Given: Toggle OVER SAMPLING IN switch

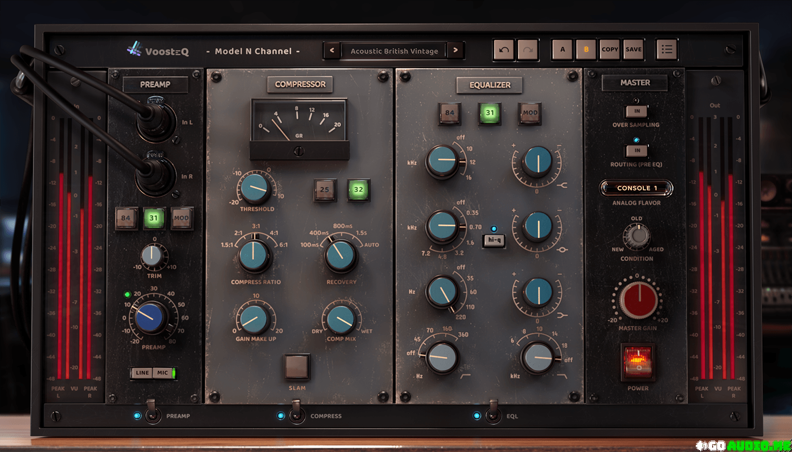Looking at the screenshot, I should point(637,111).
